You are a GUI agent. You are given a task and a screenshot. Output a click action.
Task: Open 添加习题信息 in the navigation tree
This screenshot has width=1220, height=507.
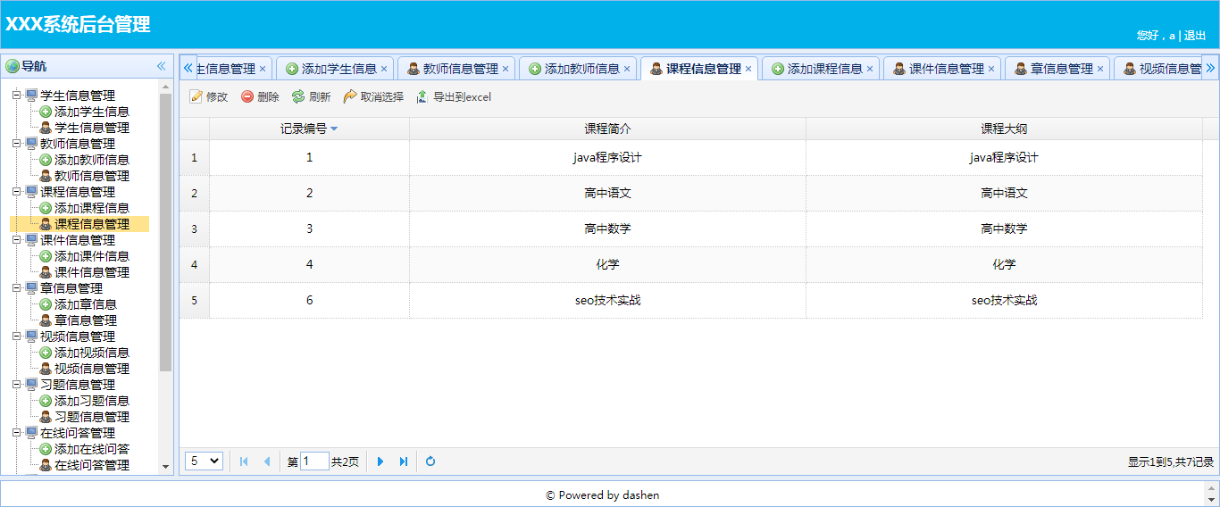click(x=91, y=401)
